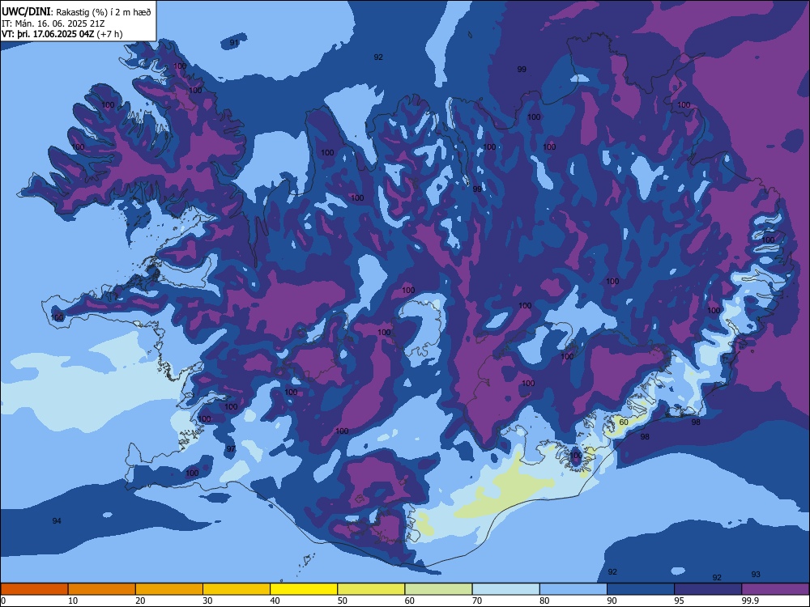
Task: Click the "30" legend tick label
Action: pyautogui.click(x=207, y=601)
